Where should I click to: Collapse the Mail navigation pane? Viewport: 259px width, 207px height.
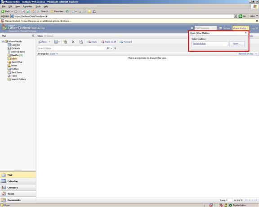coord(33,35)
